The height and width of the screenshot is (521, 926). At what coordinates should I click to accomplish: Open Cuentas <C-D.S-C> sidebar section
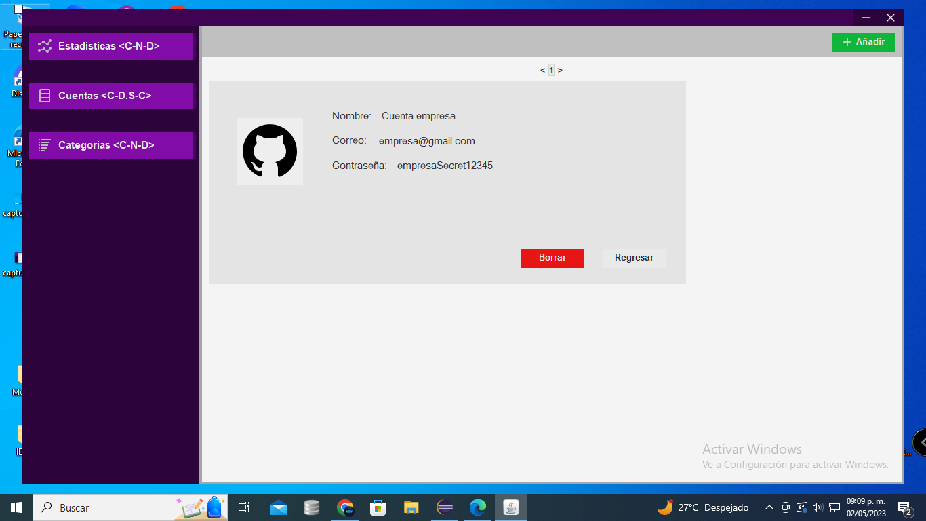(x=110, y=96)
